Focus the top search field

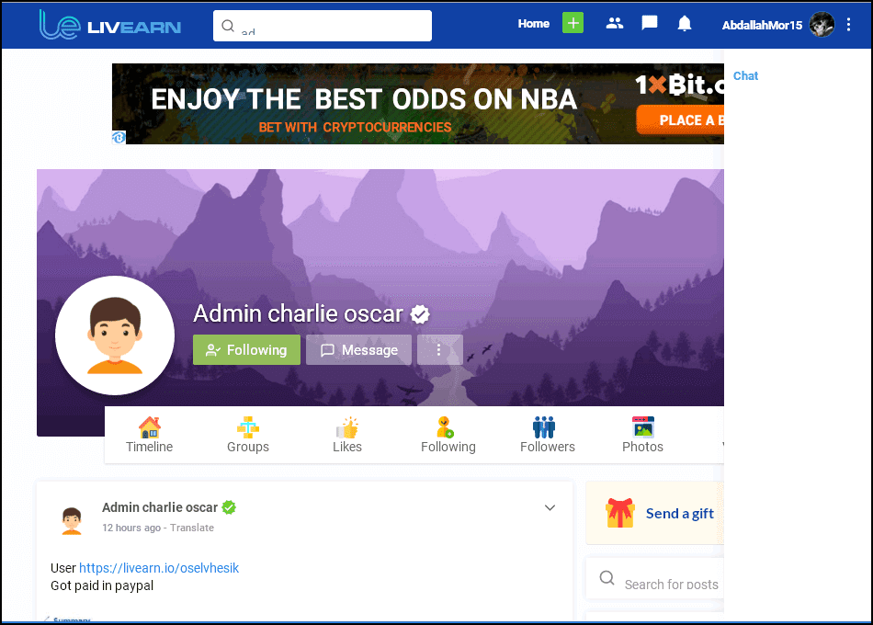click(x=323, y=26)
